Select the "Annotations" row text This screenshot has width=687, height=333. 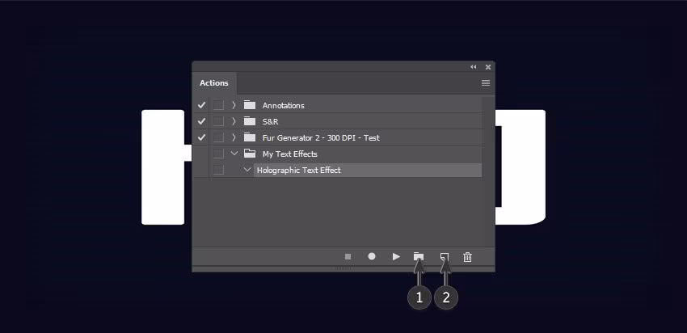[x=283, y=106]
